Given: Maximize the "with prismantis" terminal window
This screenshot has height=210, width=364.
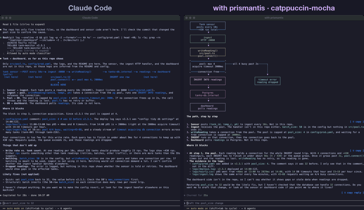Looking at the screenshot, I should (x=193, y=18).
